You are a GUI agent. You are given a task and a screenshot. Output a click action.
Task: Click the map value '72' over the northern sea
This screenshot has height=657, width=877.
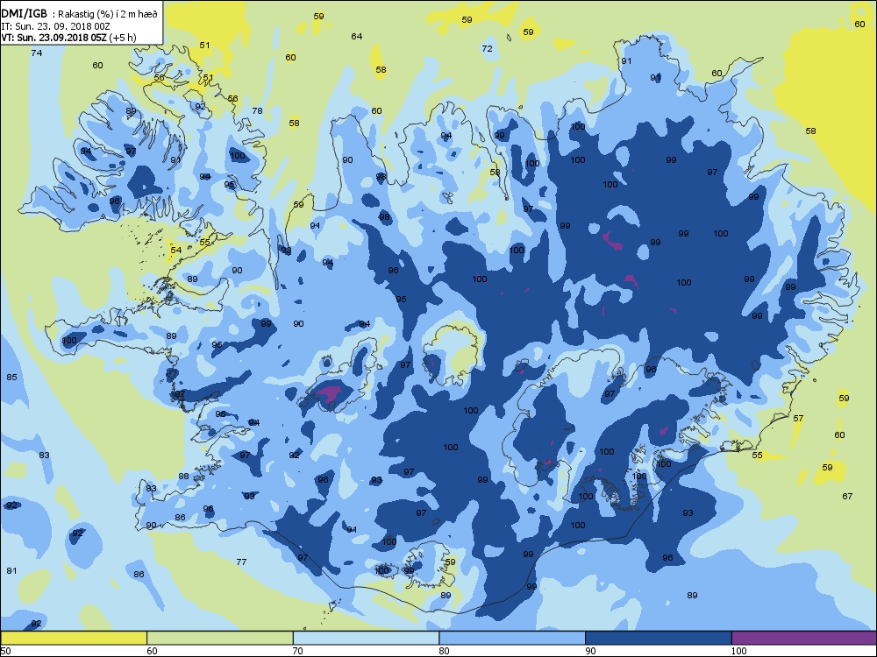tap(487, 48)
